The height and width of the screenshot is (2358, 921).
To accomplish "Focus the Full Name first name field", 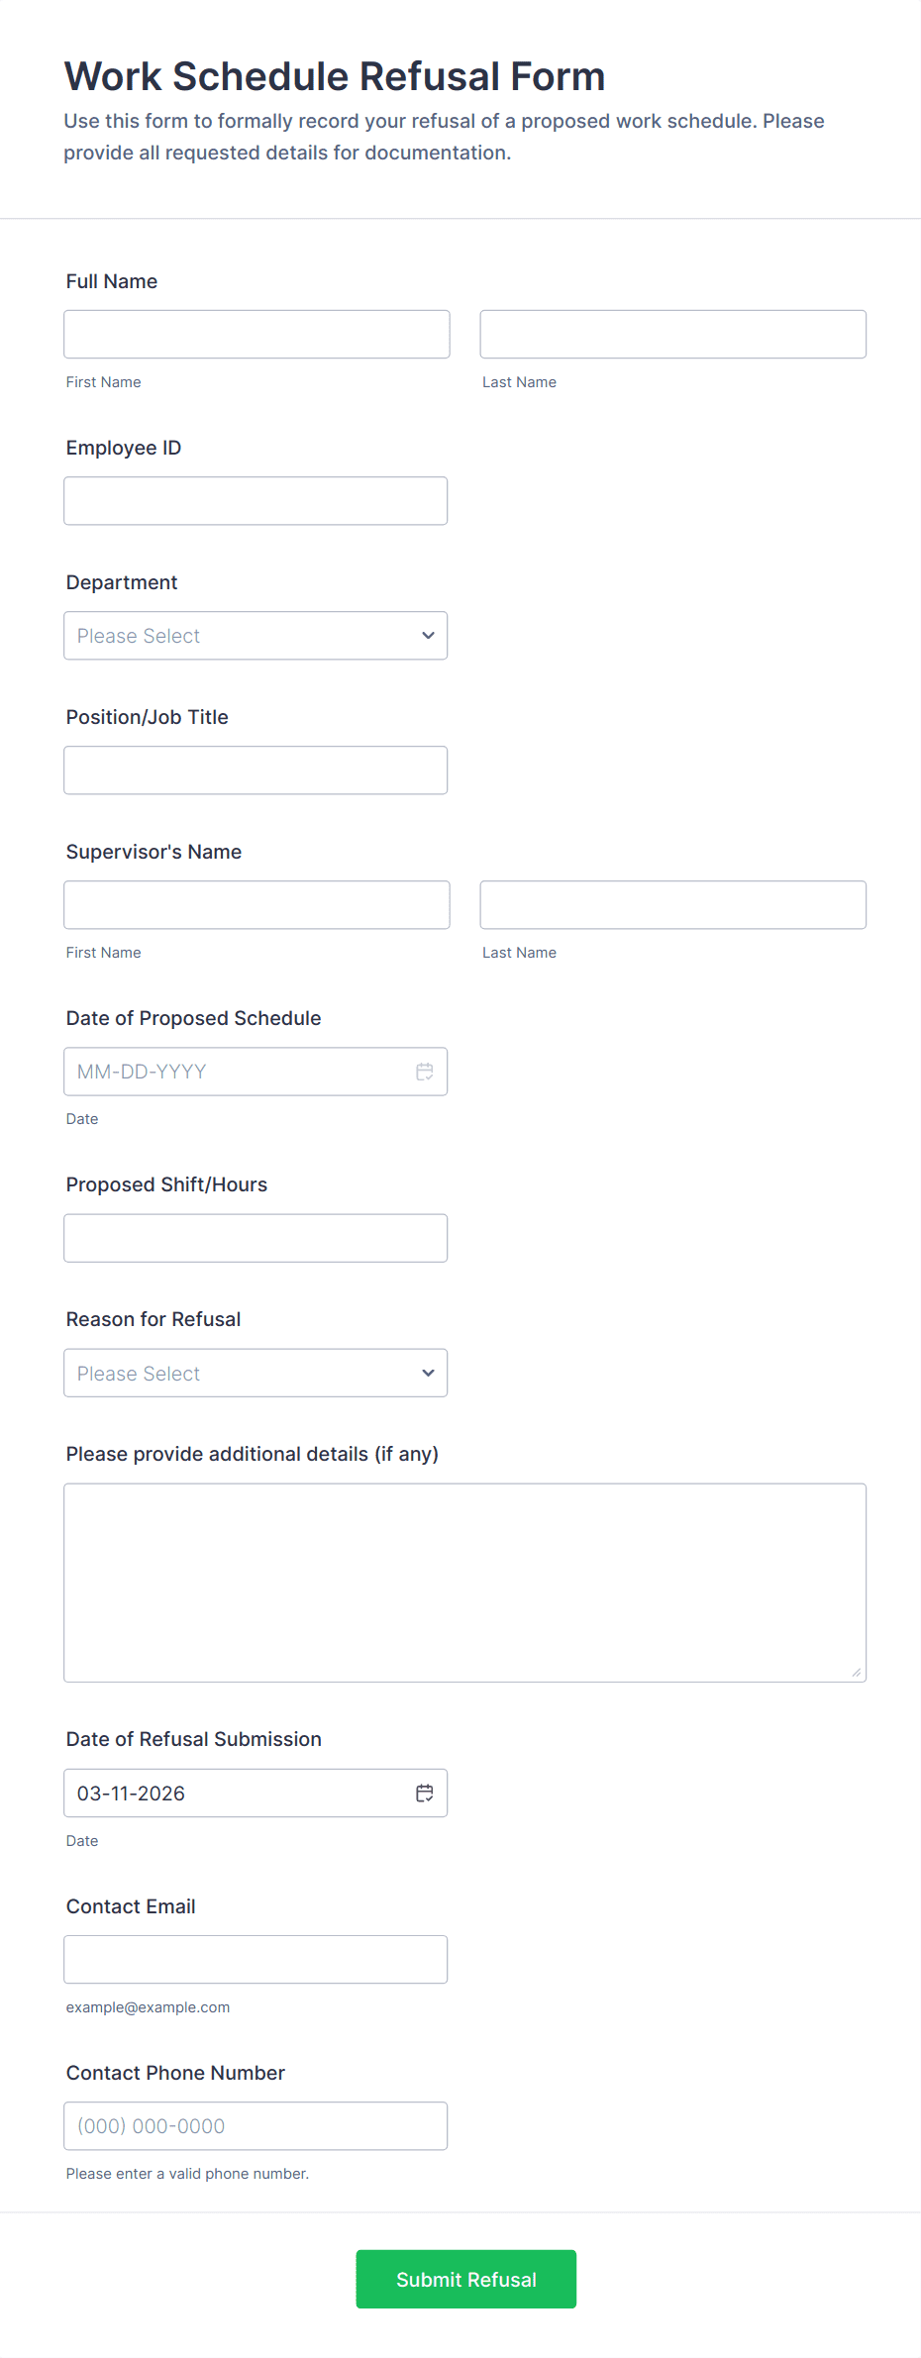I will click(x=256, y=335).
